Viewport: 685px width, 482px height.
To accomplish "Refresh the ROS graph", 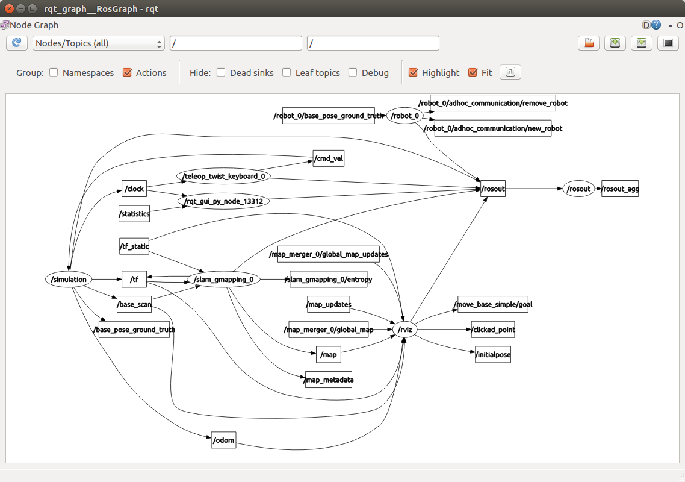I will [x=17, y=43].
